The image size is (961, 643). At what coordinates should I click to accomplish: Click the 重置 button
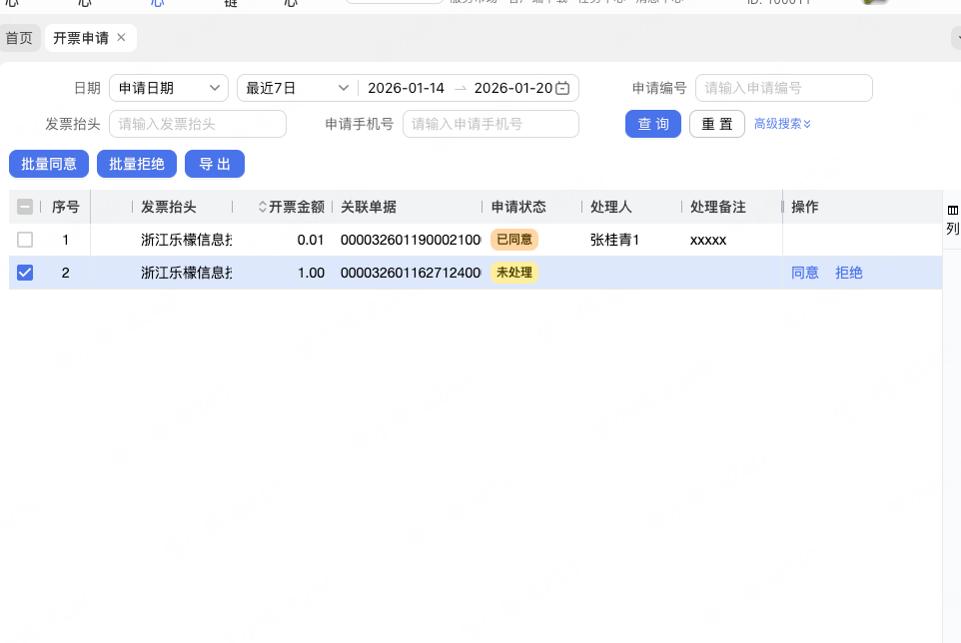(717, 125)
